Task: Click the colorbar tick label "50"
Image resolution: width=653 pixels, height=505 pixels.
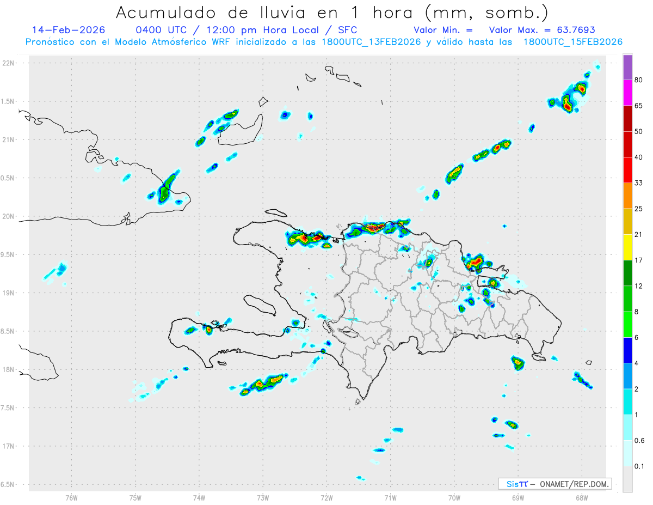Action: pyautogui.click(x=639, y=131)
